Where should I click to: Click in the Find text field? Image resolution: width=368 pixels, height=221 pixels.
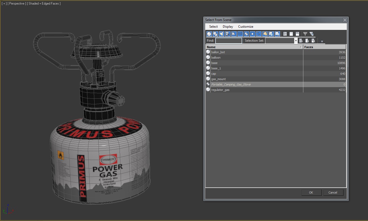pos(229,41)
